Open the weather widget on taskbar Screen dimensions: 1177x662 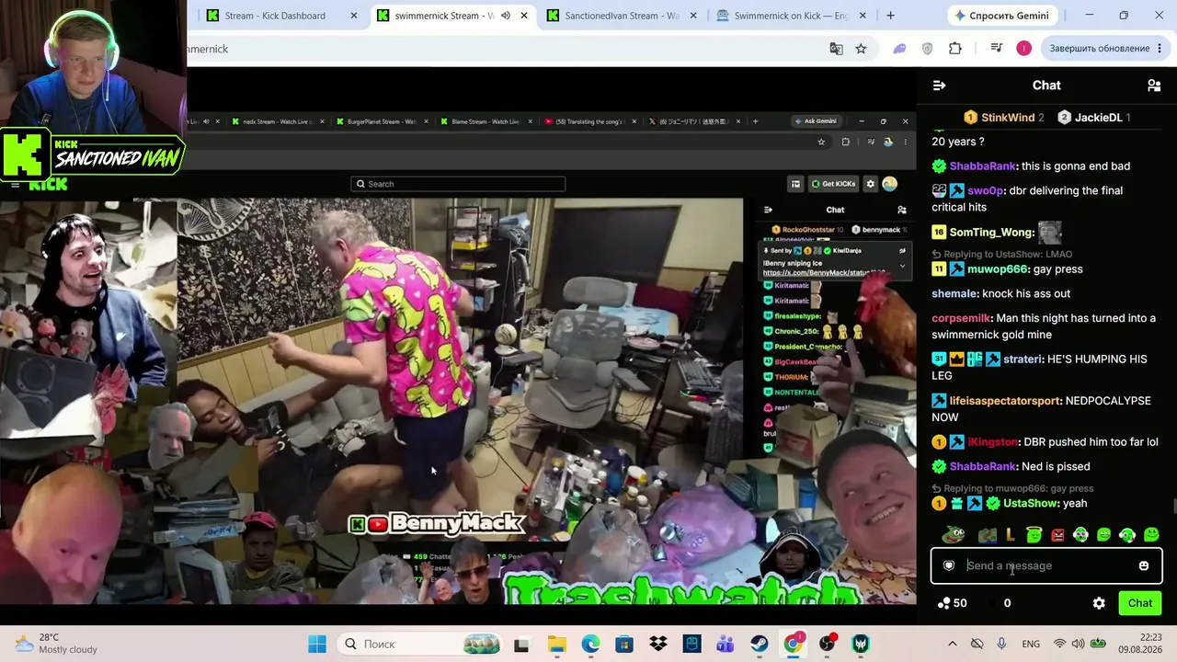coord(56,644)
